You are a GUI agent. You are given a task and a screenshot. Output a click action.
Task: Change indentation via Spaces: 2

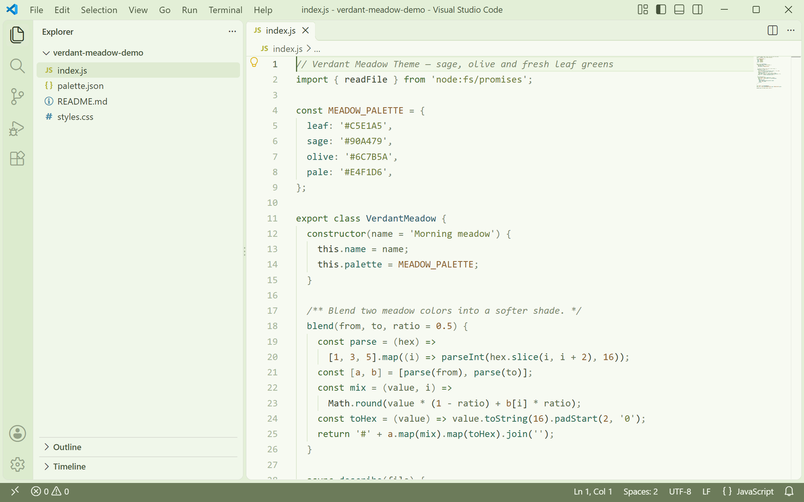(x=640, y=491)
